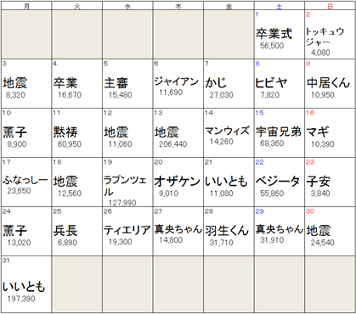Click the value 23,650
Viewport: 356px width, 314px height.
(x=19, y=191)
